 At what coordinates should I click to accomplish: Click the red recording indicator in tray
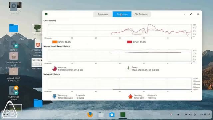click(x=171, y=115)
